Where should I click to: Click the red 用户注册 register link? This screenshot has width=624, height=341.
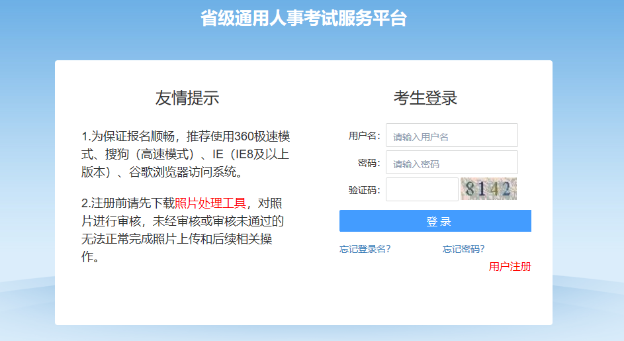pos(510,266)
